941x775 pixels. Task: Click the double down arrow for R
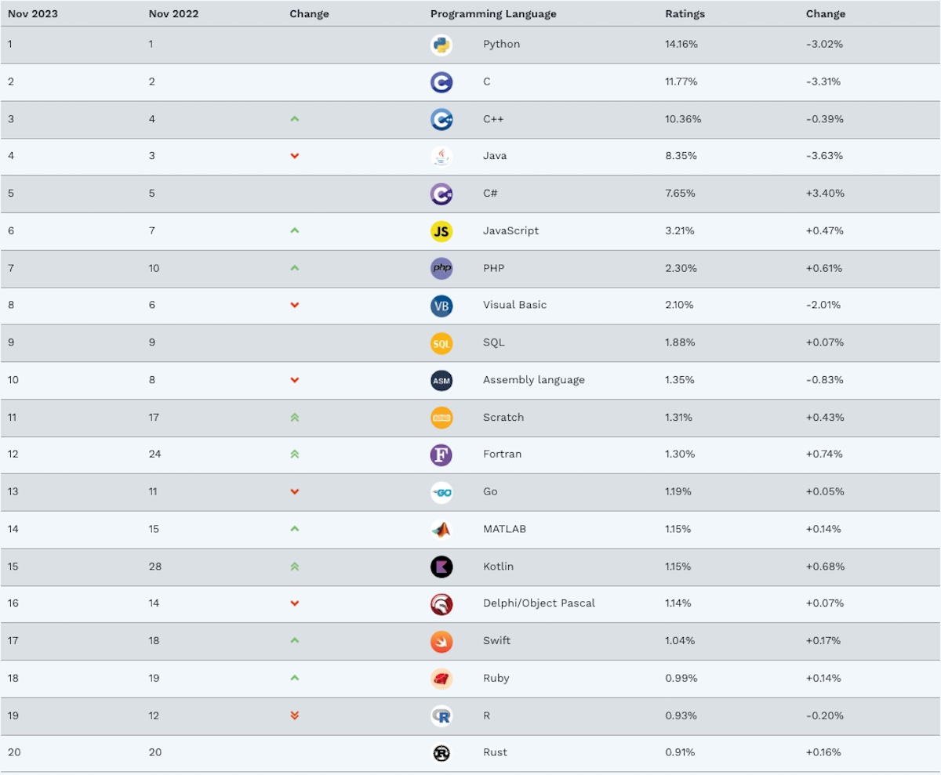295,715
